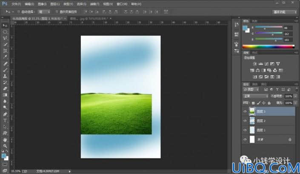300x174 pixels.
Task: Select the Path Selection arrow tool
Action: click(x=5, y=127)
